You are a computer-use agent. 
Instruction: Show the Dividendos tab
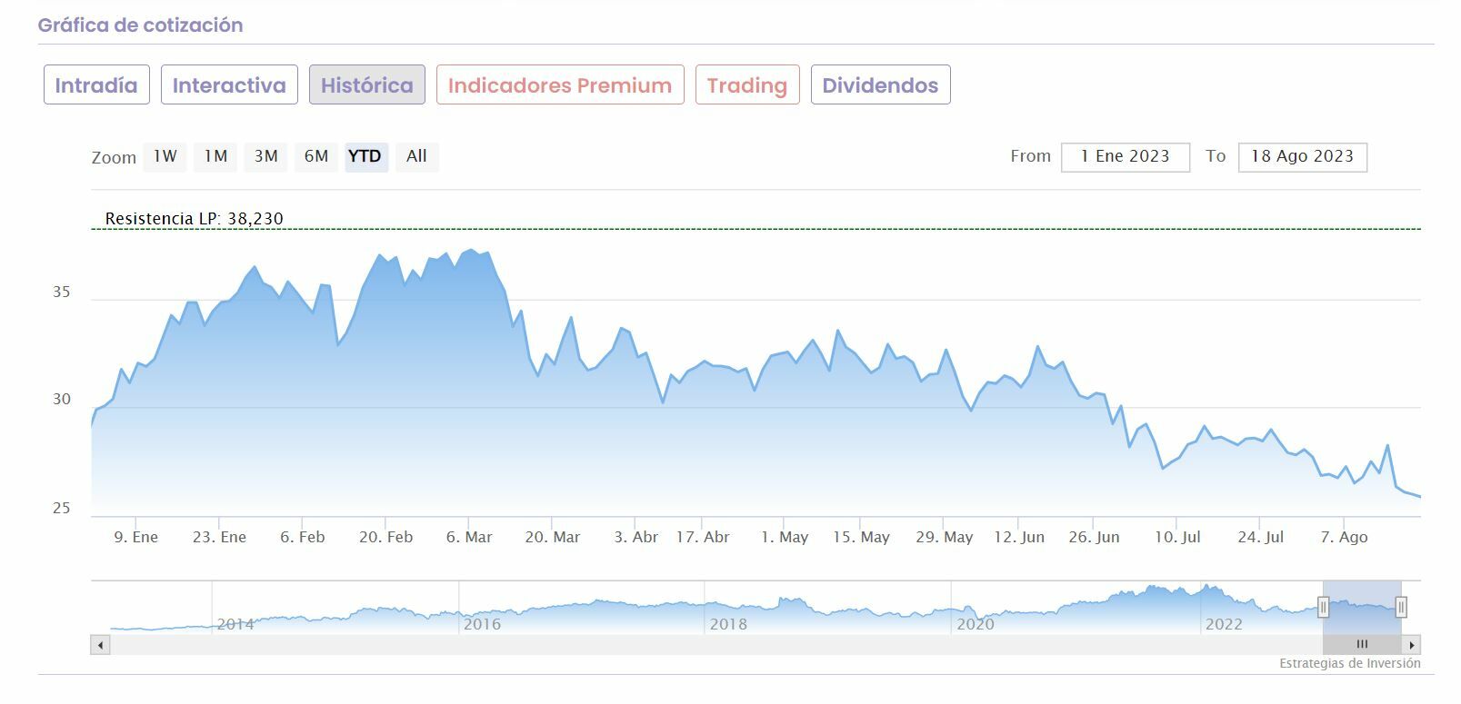point(880,85)
